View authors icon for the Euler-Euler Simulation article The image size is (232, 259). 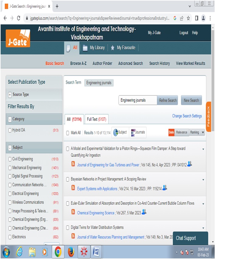coord(144,212)
